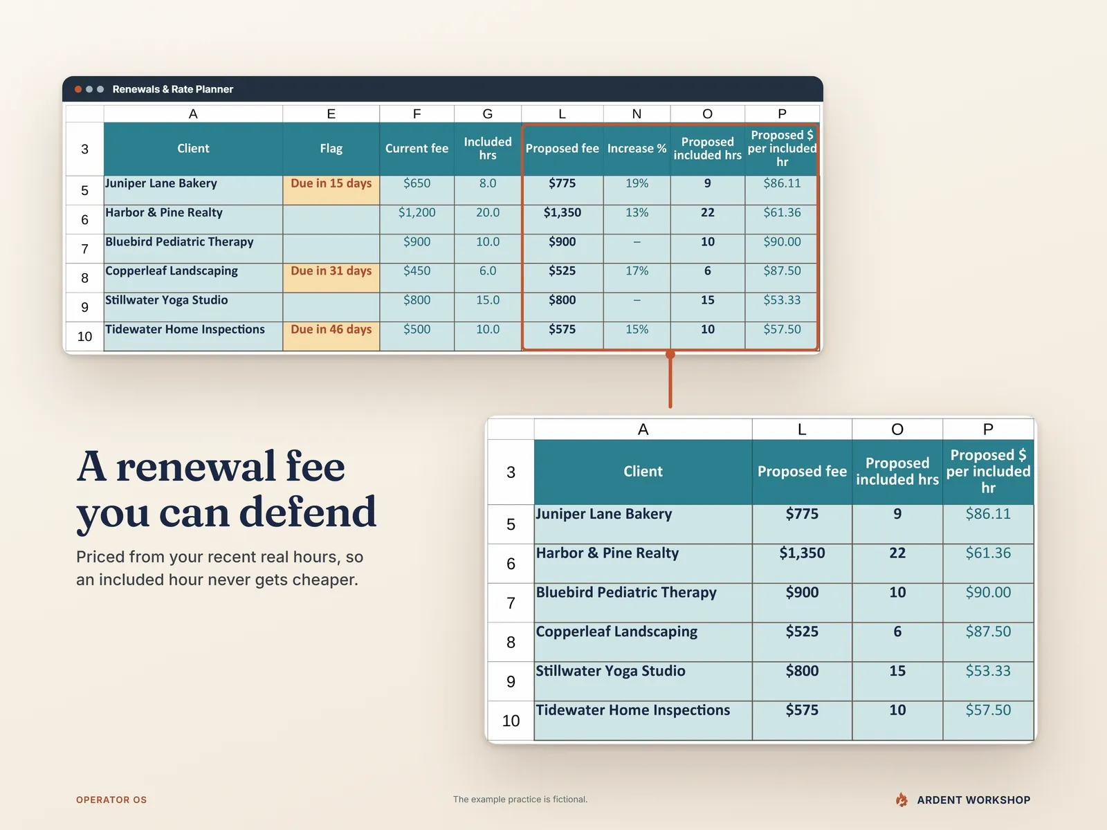Select row 10 header in the enlarged inset table
The height and width of the screenshot is (830, 1107).
point(511,721)
